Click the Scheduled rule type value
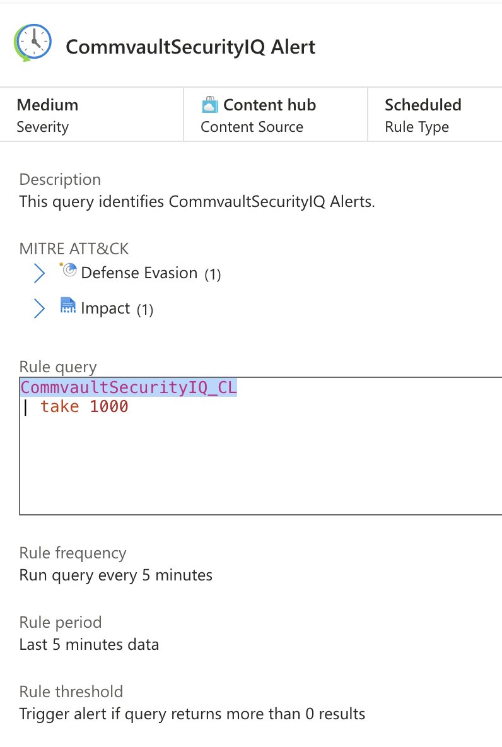The image size is (502, 747). 423,105
